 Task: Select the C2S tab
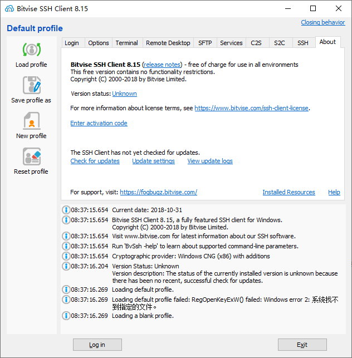(x=256, y=43)
